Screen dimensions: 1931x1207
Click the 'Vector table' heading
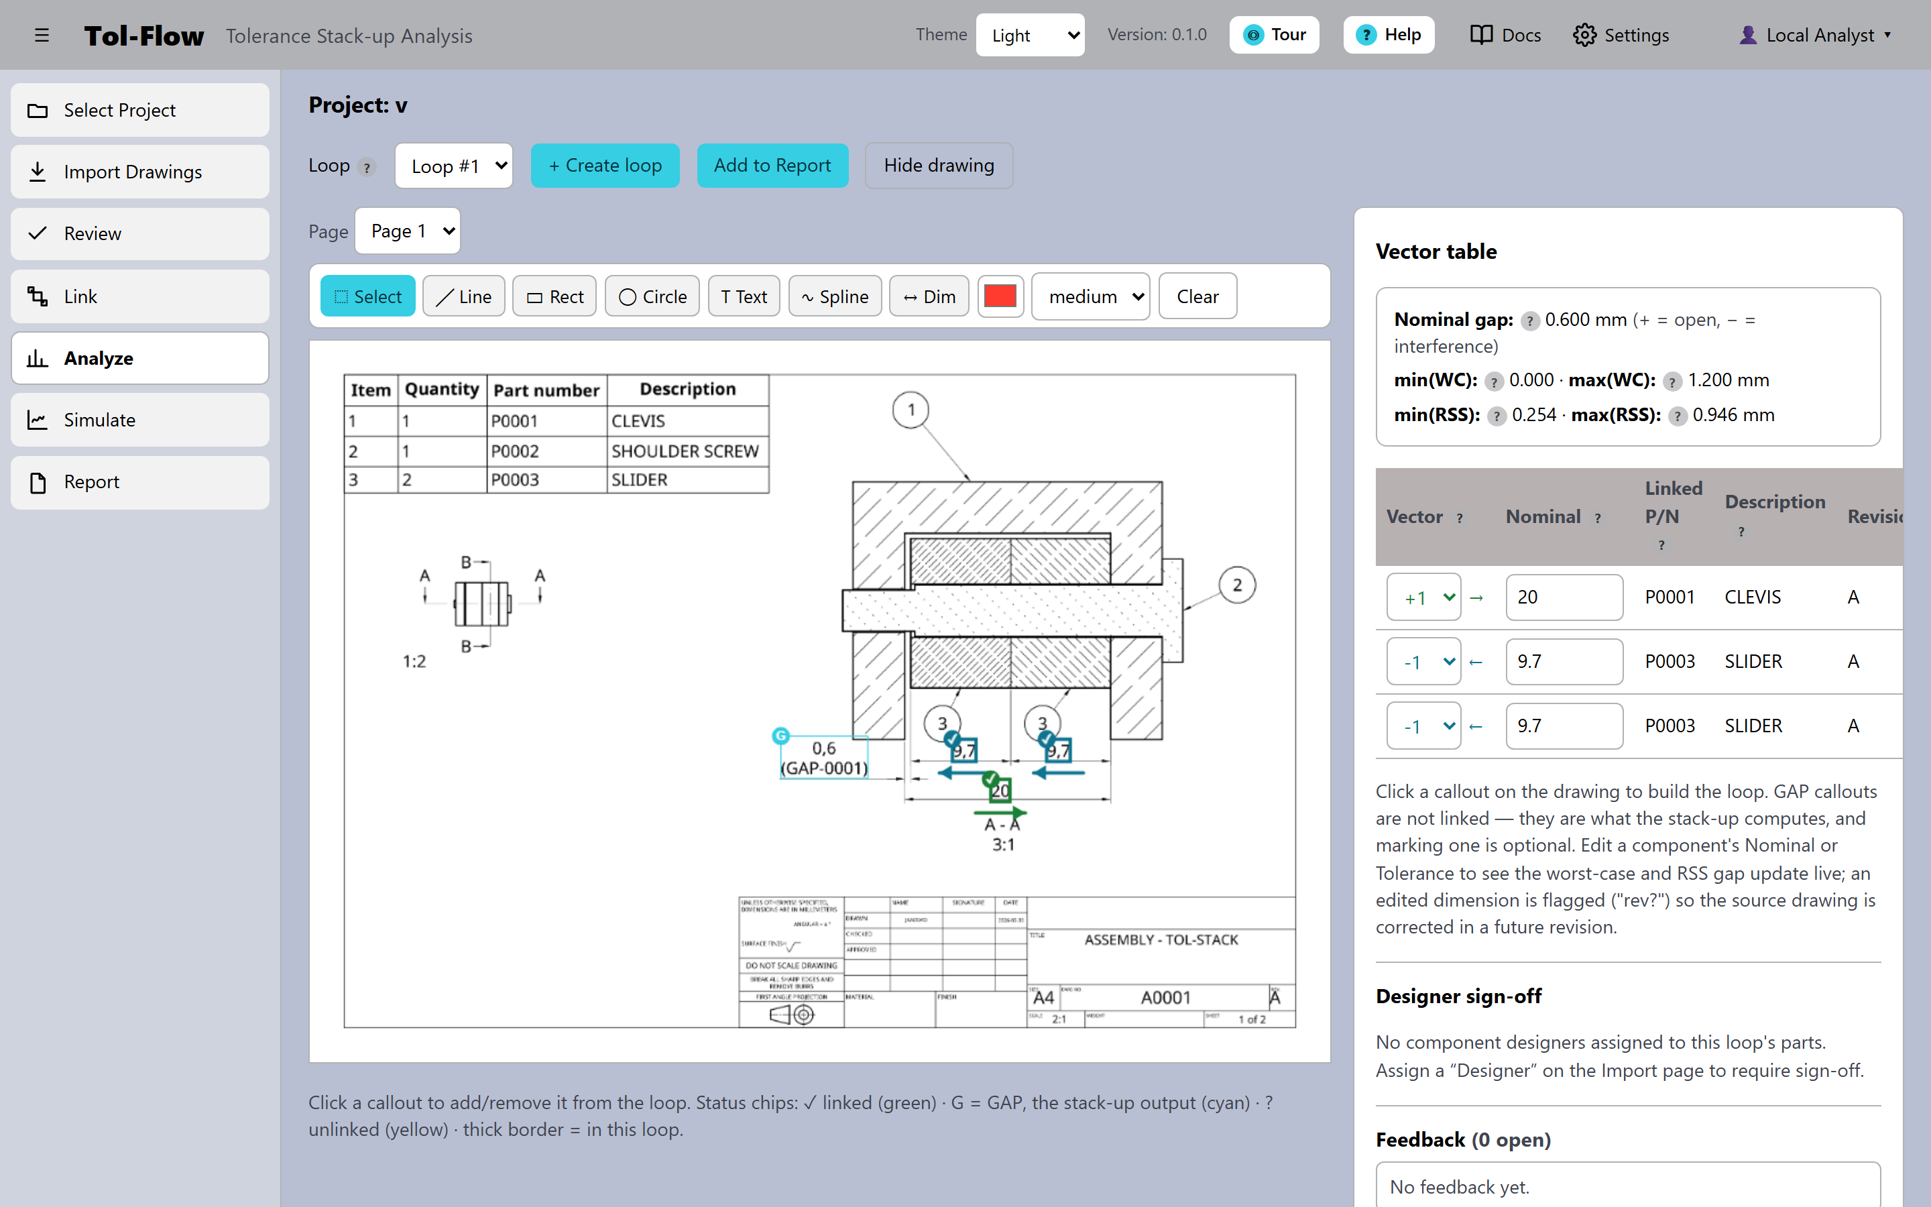(1436, 251)
